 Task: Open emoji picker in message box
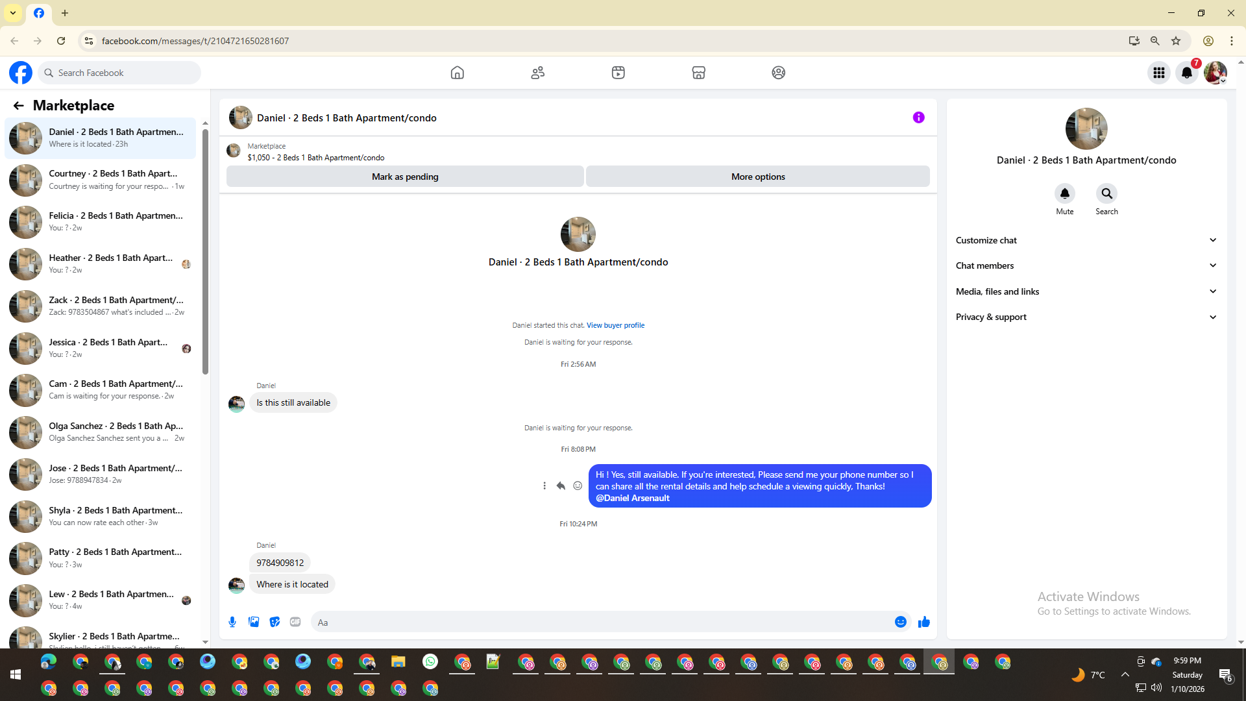[901, 622]
